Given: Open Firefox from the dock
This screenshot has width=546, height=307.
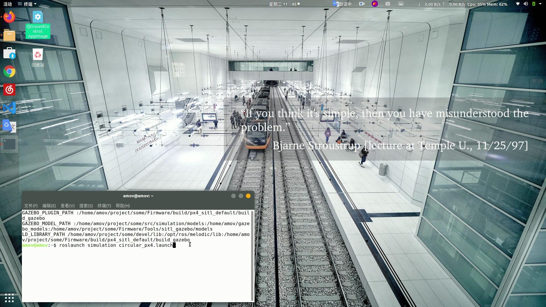Looking at the screenshot, I should pos(9,17).
